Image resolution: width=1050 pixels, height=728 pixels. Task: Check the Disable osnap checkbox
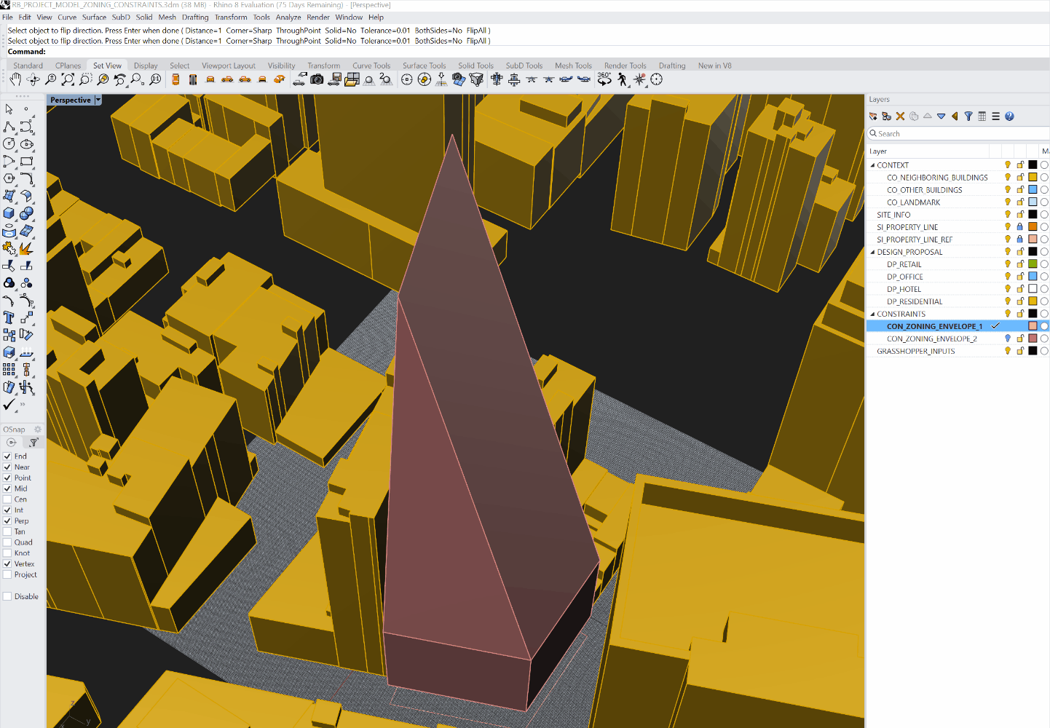[7, 596]
